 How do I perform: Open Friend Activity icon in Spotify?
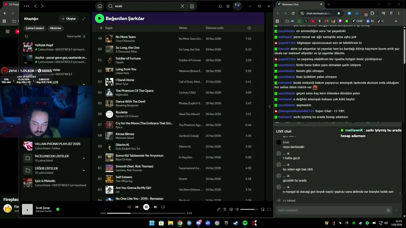[228, 6]
